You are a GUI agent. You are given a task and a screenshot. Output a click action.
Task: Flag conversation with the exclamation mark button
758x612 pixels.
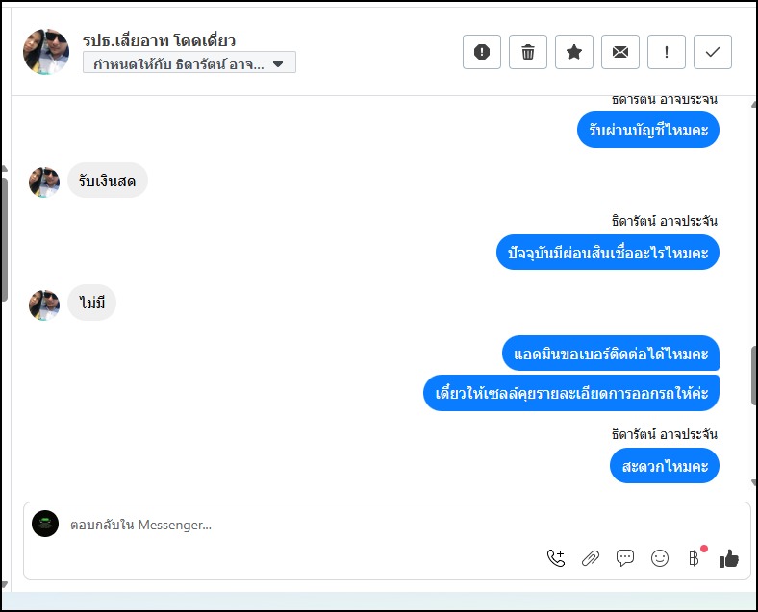(x=667, y=52)
